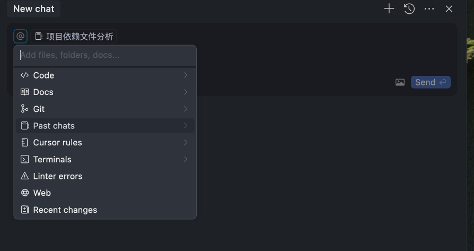Expand the Code submenu chevron
Viewport: 474px width, 251px height.
186,75
